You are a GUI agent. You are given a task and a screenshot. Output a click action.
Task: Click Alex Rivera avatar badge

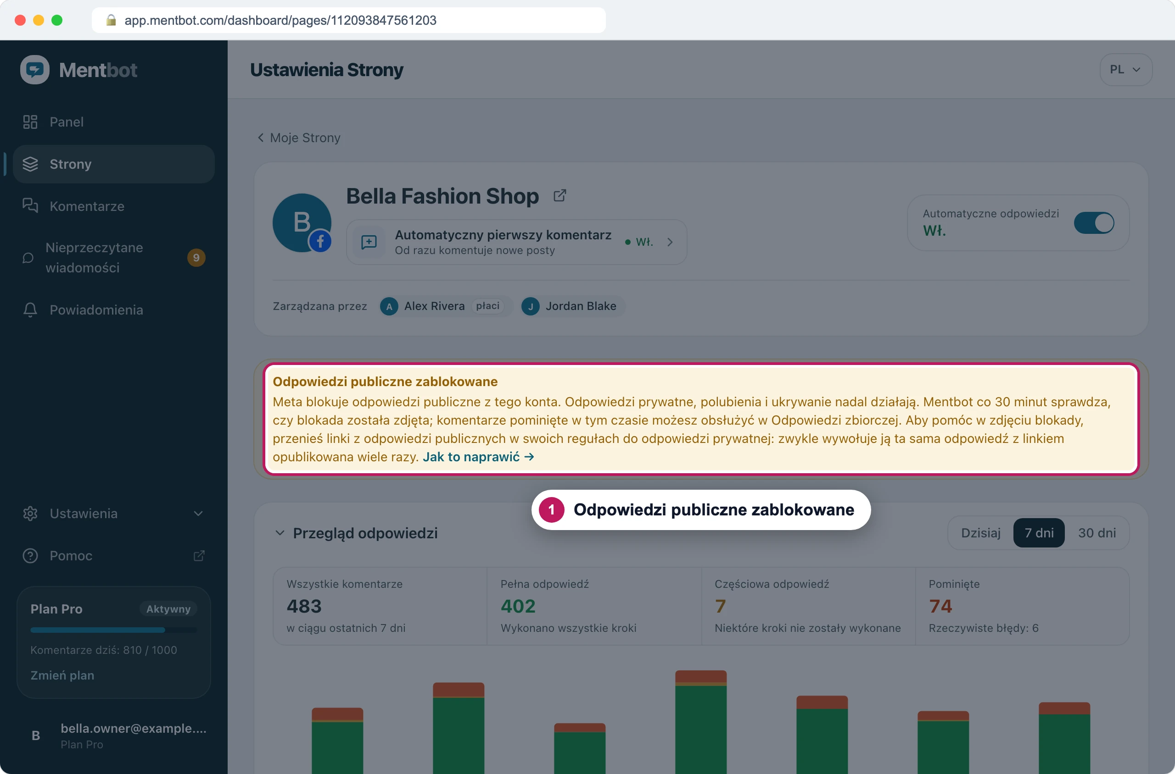389,306
